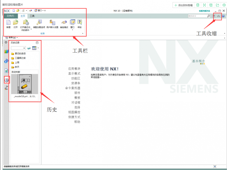The width and height of the screenshot is (227, 170).
Task: Open the web browser icon in the resource bar
Action: pos(7,71)
